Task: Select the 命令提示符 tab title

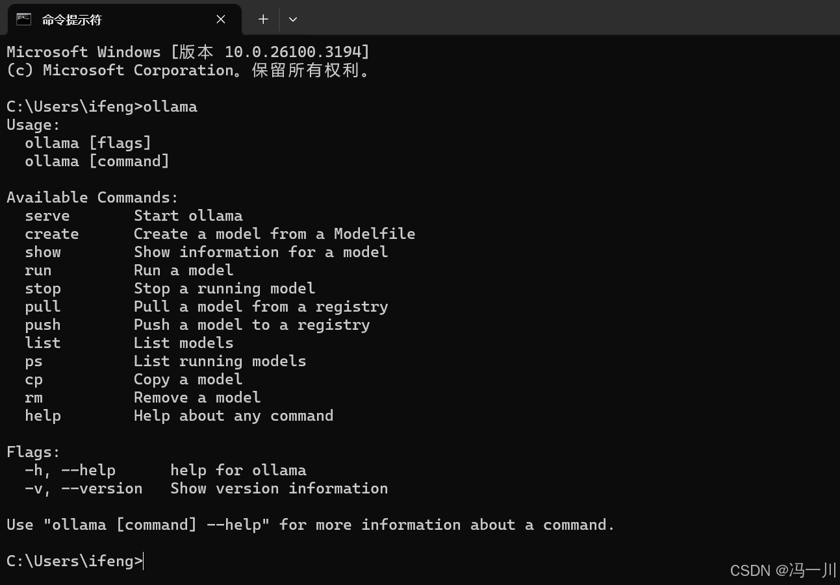Action: (x=72, y=19)
